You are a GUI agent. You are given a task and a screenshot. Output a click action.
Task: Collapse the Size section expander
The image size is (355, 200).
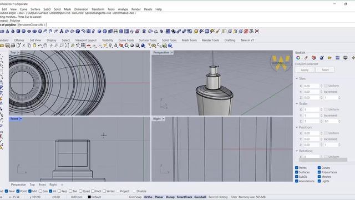tap(297, 78)
